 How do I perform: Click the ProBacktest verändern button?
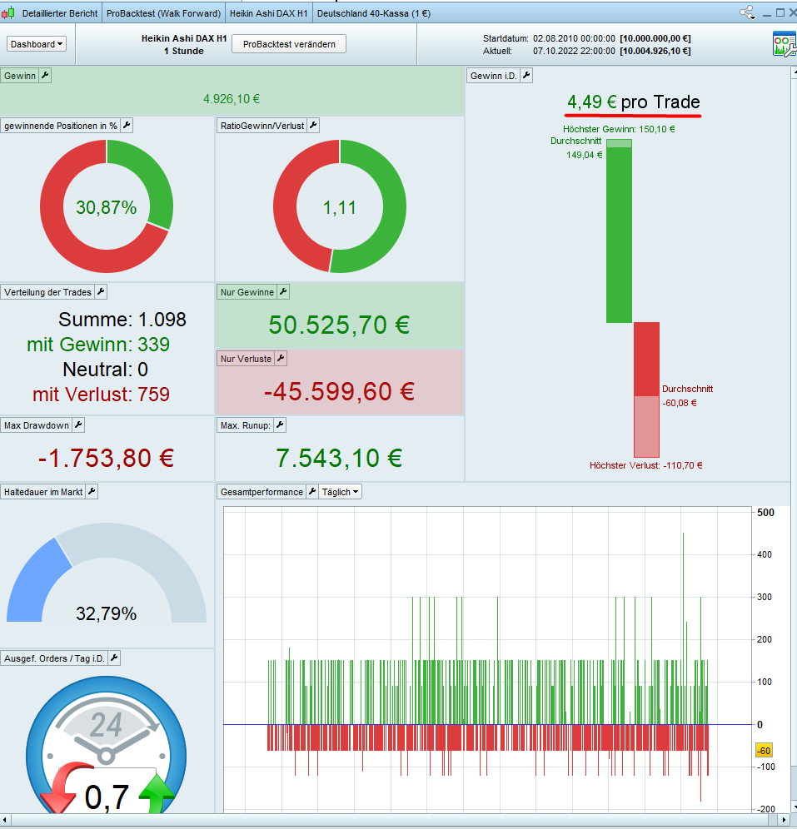tap(289, 44)
